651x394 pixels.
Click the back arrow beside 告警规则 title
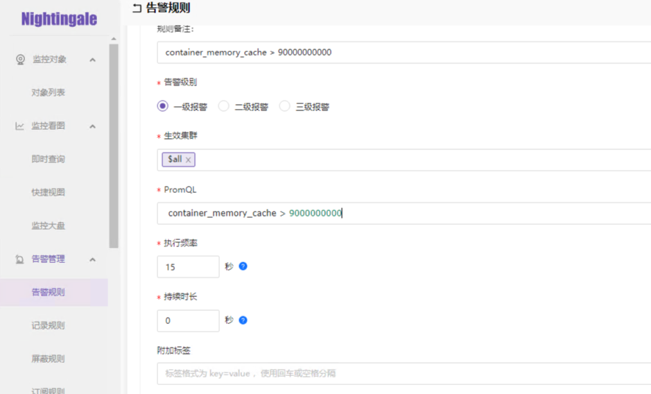137,8
